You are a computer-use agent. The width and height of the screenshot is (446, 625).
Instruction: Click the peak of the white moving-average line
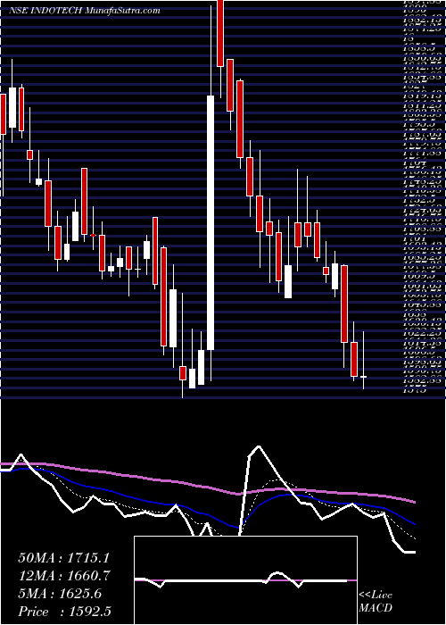click(x=259, y=446)
